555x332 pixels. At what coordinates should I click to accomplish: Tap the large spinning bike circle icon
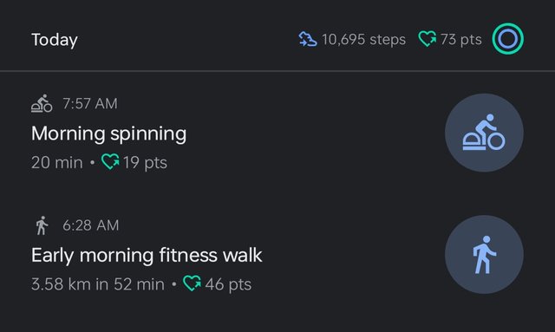[x=484, y=133]
